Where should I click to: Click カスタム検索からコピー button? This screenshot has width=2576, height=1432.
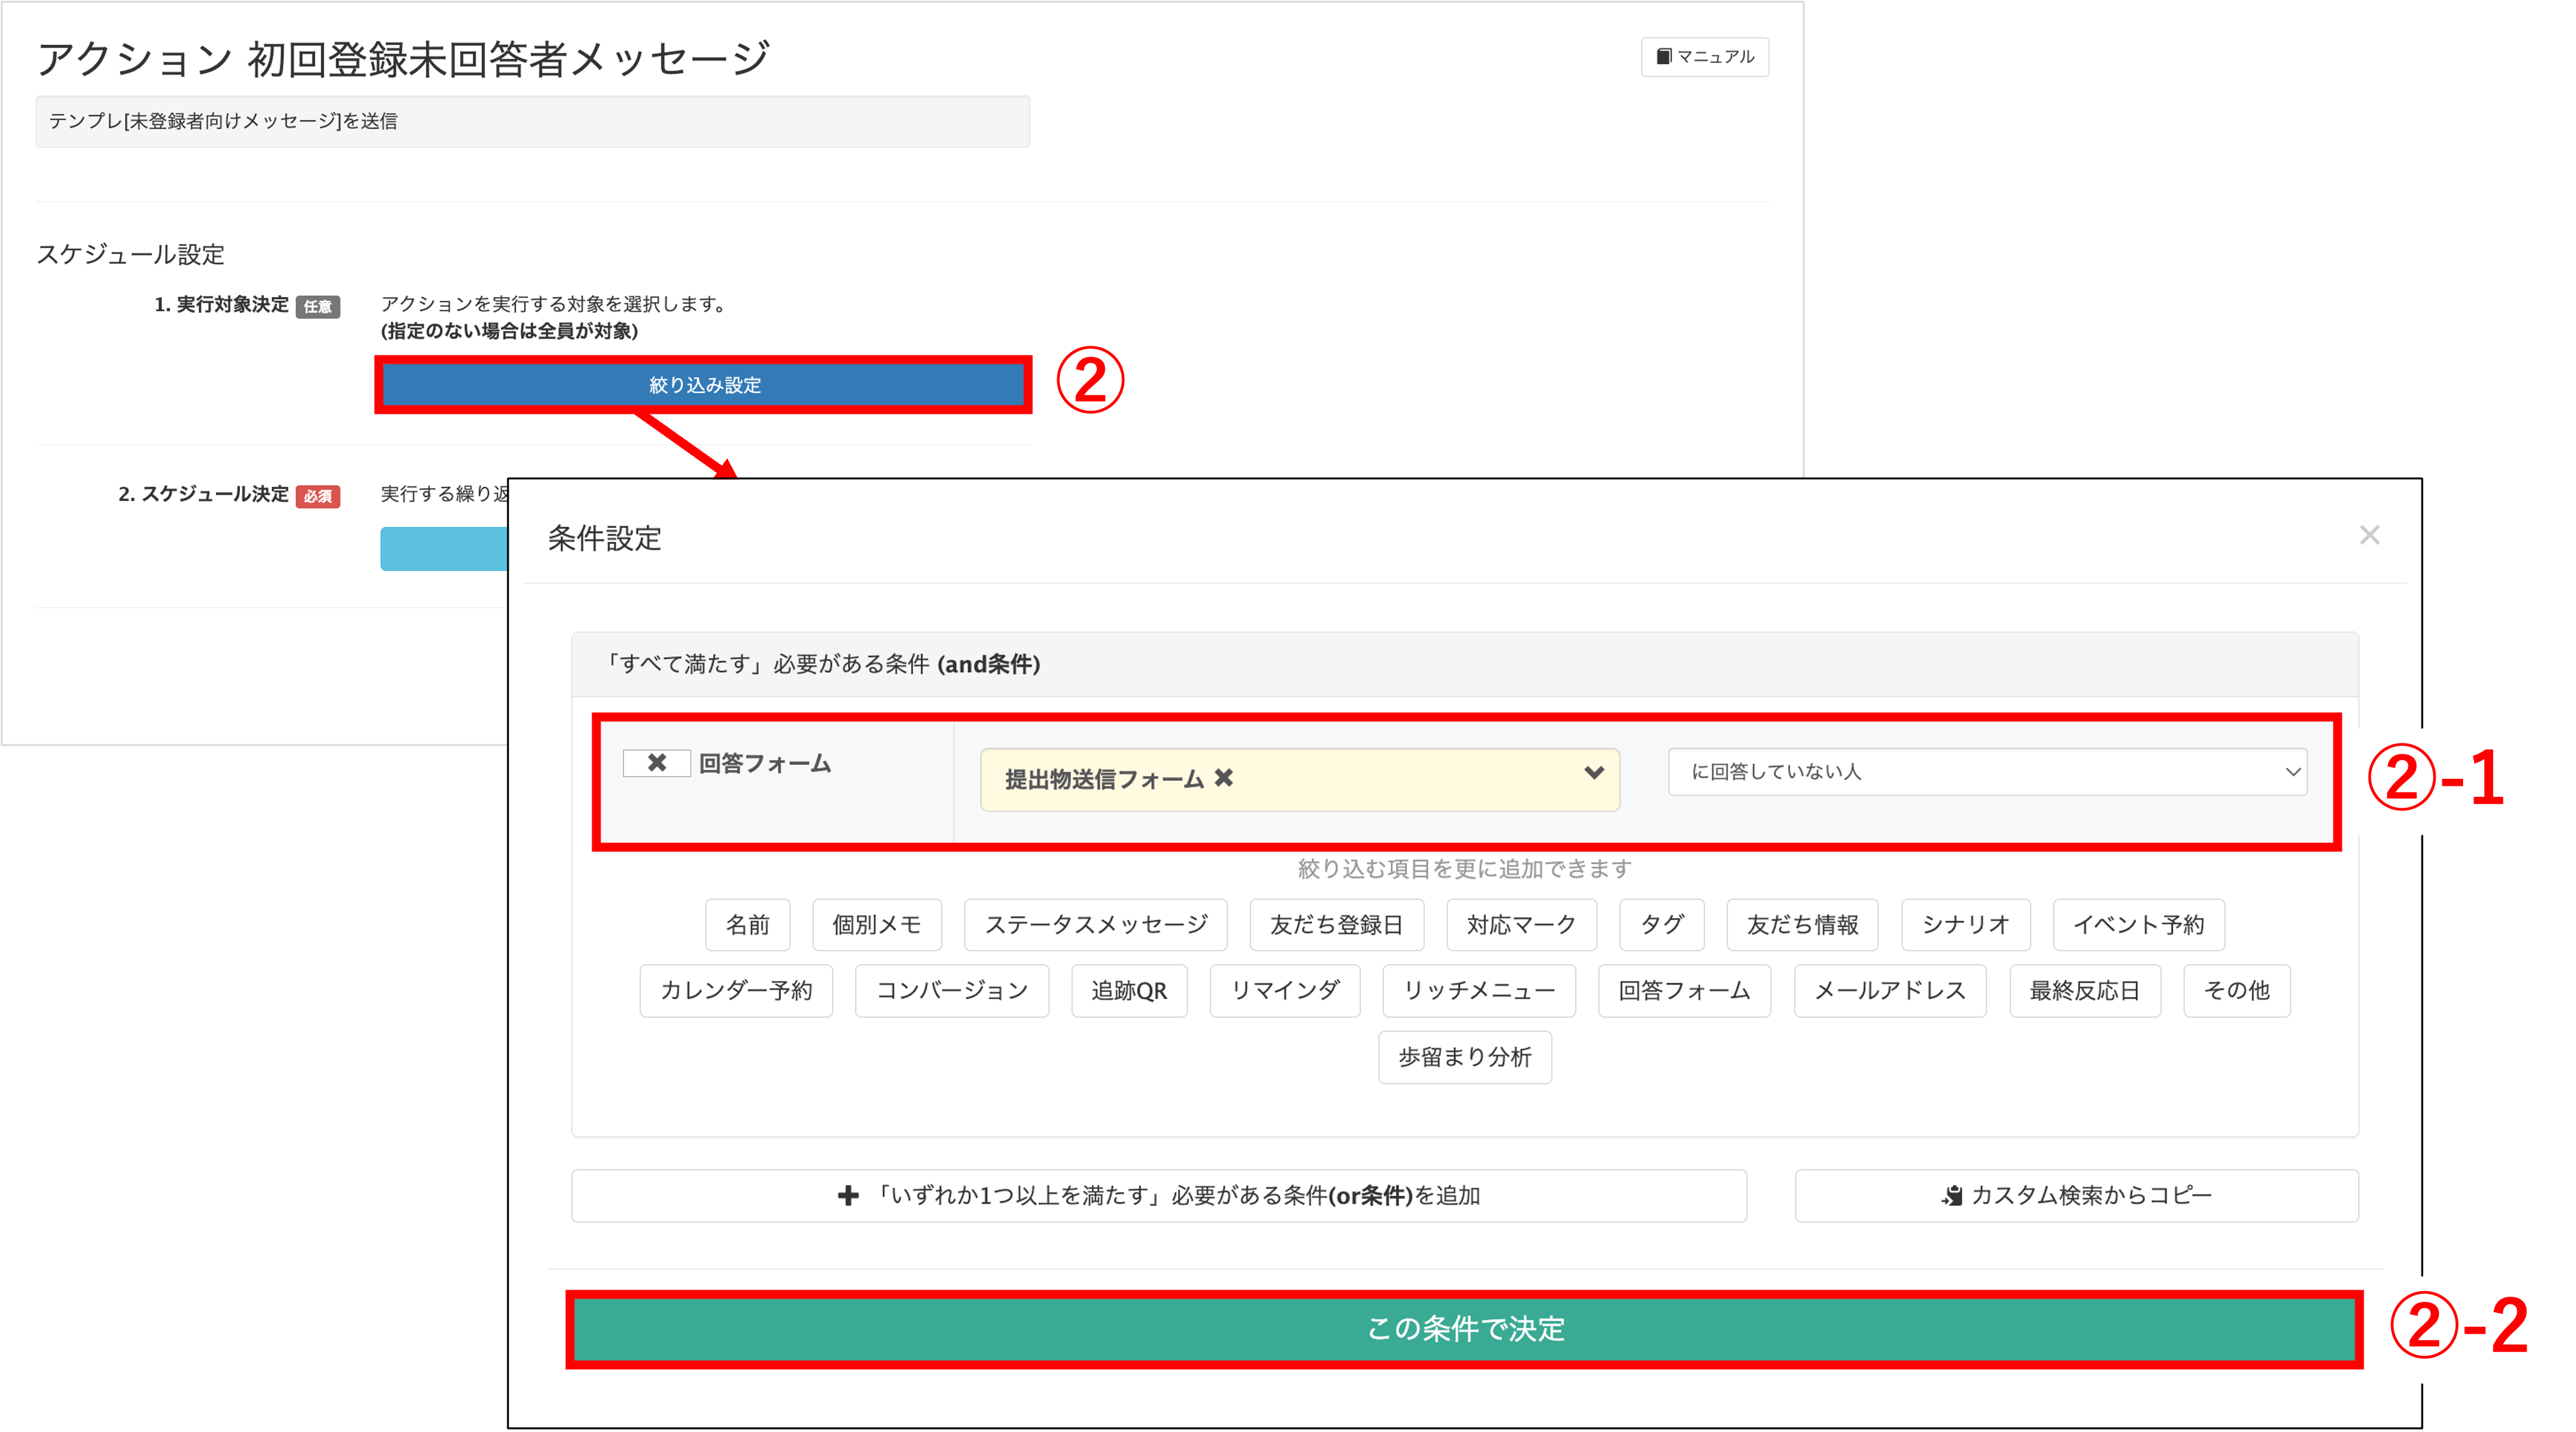(2076, 1195)
